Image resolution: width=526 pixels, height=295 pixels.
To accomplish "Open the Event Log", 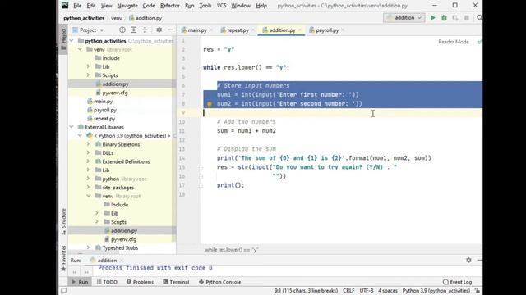I will [457, 282].
